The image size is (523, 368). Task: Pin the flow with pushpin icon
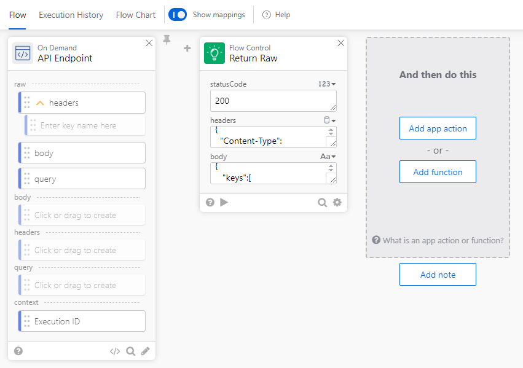coord(167,40)
